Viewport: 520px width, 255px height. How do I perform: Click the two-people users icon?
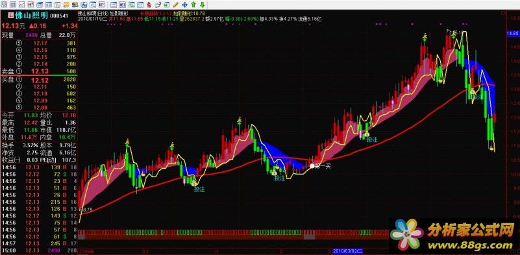75,5
